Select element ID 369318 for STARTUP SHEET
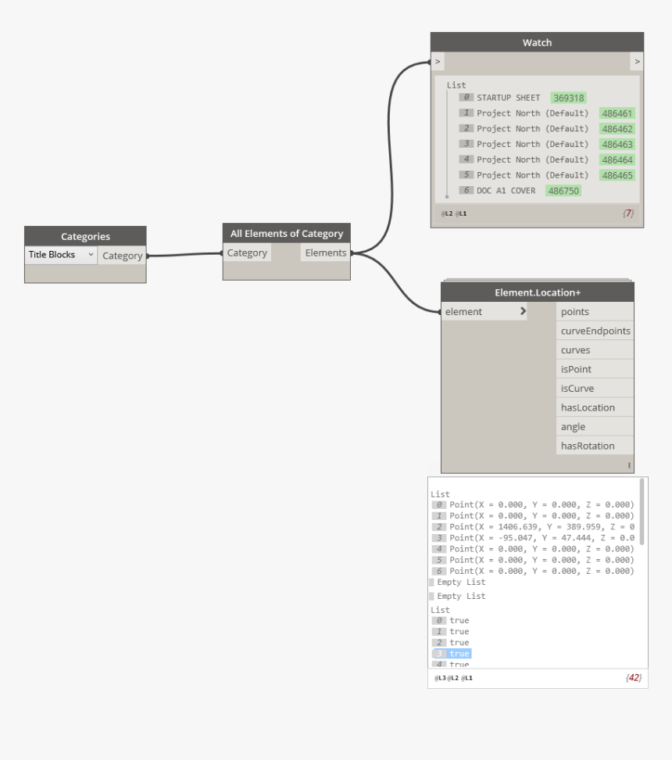Image resolution: width=672 pixels, height=760 pixels. [x=568, y=98]
